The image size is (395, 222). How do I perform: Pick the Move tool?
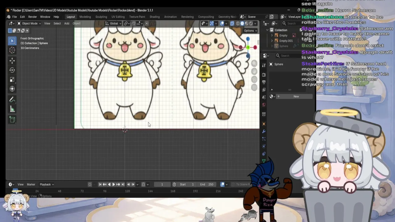(x=12, y=60)
